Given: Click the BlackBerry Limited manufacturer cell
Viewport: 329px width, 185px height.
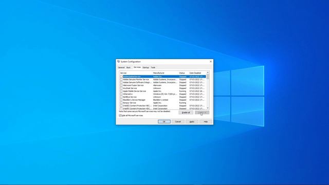Looking at the screenshot, I should tap(160, 100).
